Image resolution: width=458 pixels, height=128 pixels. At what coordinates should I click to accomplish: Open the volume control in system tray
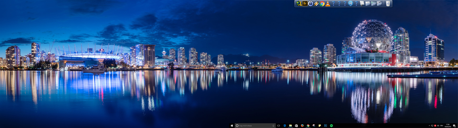[x=438, y=125]
